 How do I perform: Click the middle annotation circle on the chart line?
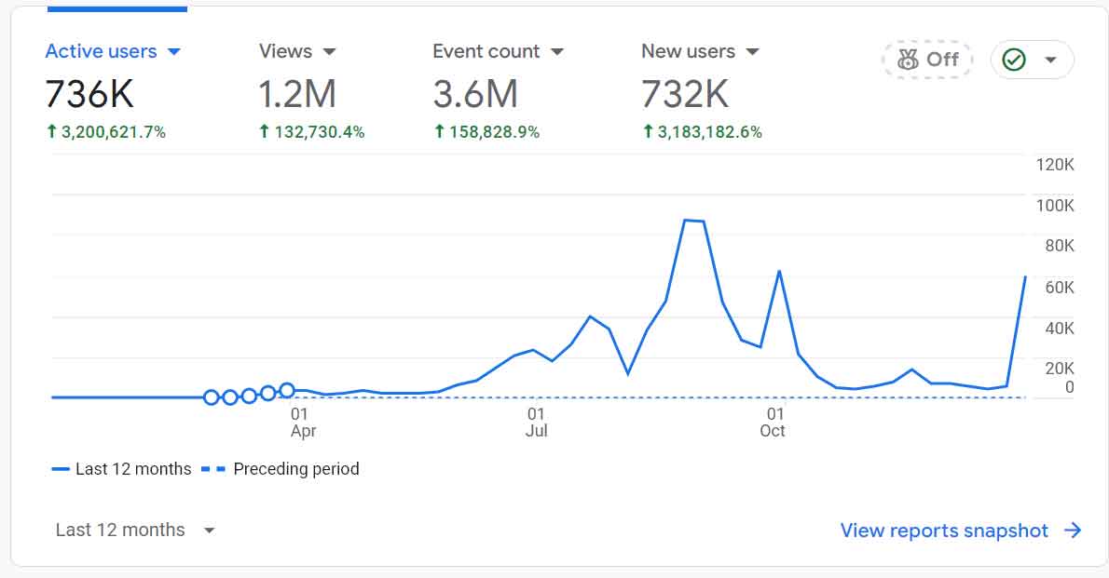click(249, 396)
